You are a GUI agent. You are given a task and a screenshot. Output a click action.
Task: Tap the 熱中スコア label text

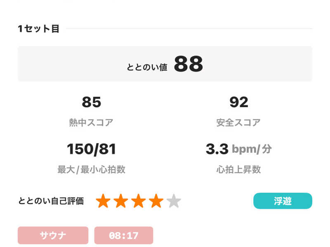pos(91,122)
